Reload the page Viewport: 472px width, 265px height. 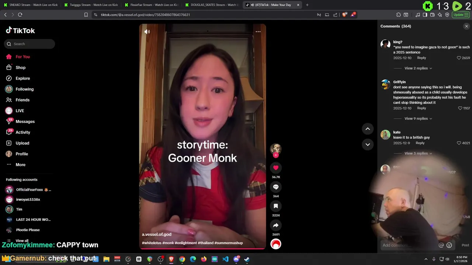click(20, 15)
